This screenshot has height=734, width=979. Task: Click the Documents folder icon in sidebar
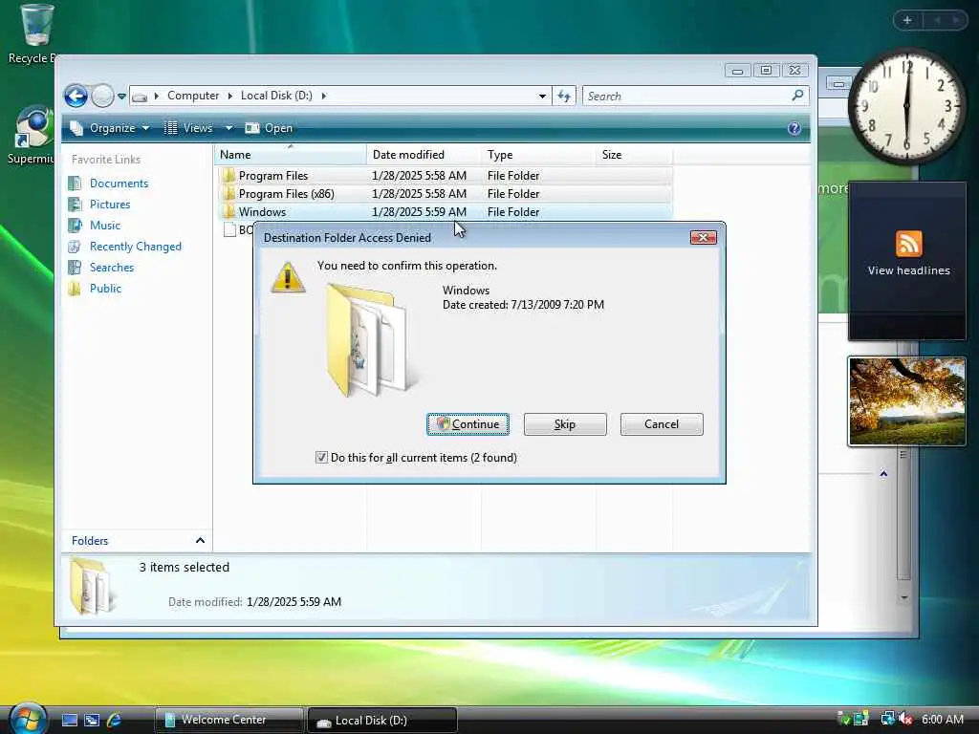pyautogui.click(x=75, y=183)
